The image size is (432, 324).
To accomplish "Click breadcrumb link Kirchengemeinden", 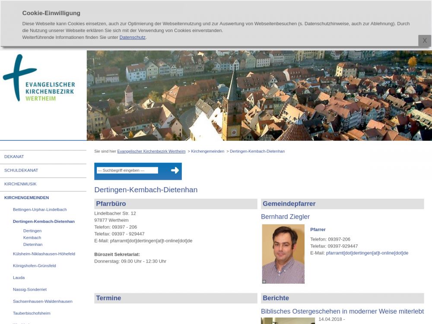I will click(207, 151).
